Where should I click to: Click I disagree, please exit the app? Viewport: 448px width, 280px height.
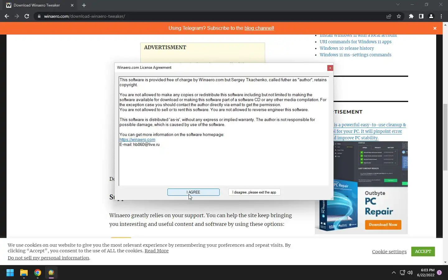coord(254,192)
